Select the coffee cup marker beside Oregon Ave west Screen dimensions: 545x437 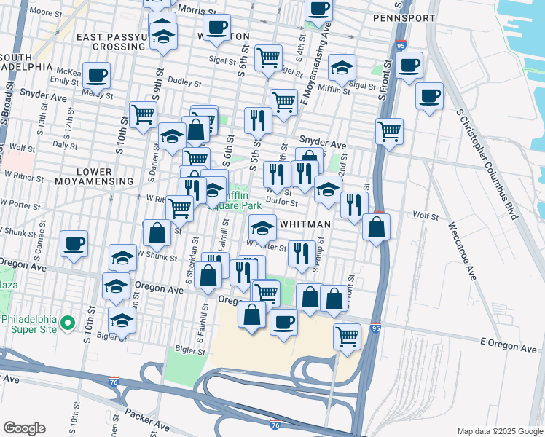[74, 247]
